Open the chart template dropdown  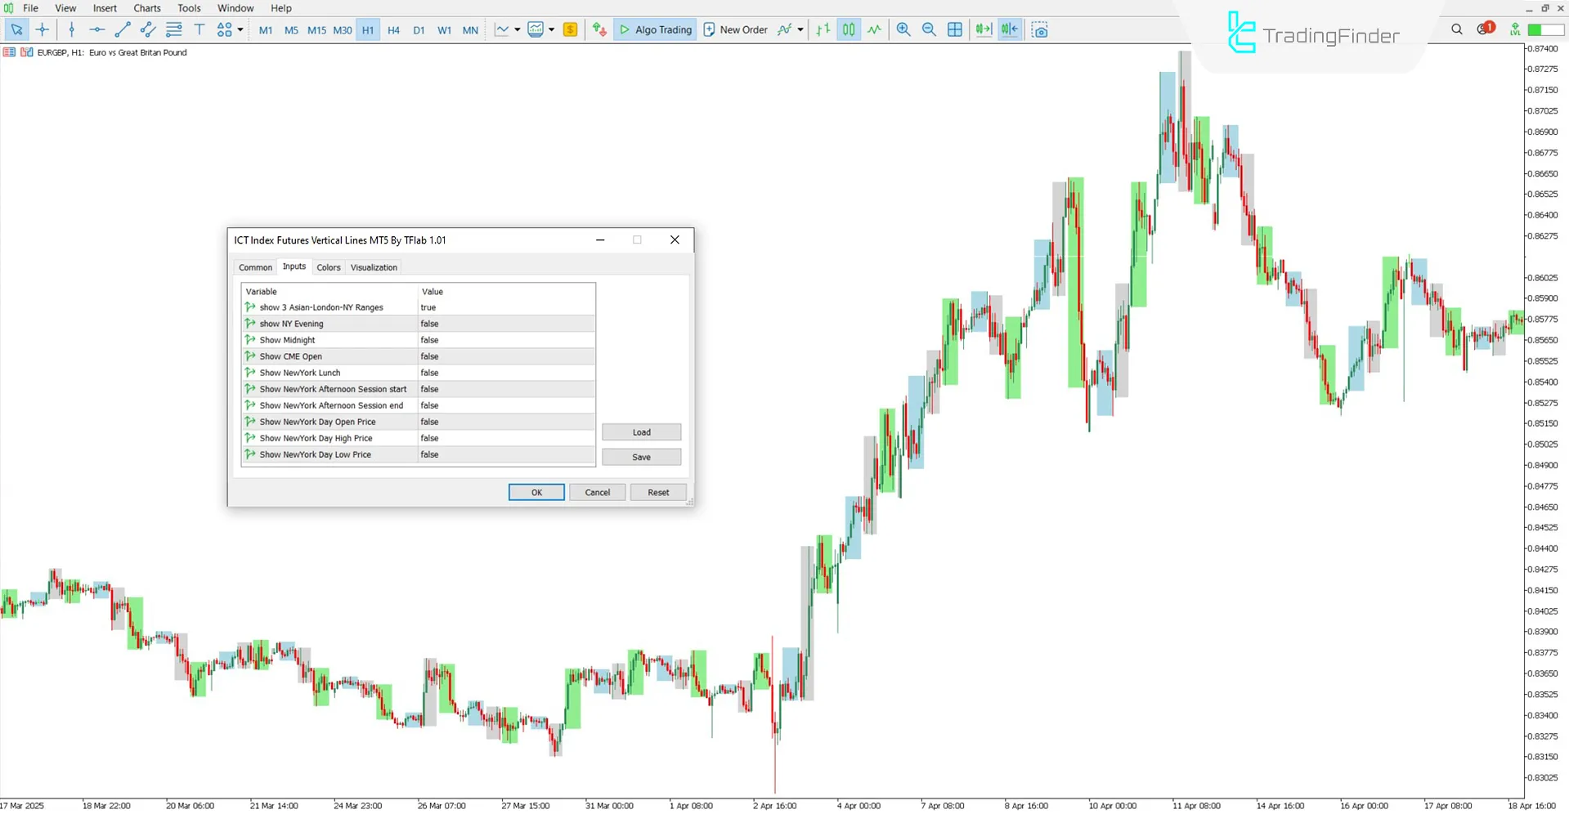(552, 29)
